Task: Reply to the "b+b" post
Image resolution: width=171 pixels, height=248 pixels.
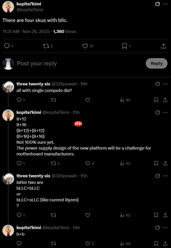Action: click(x=19, y=243)
